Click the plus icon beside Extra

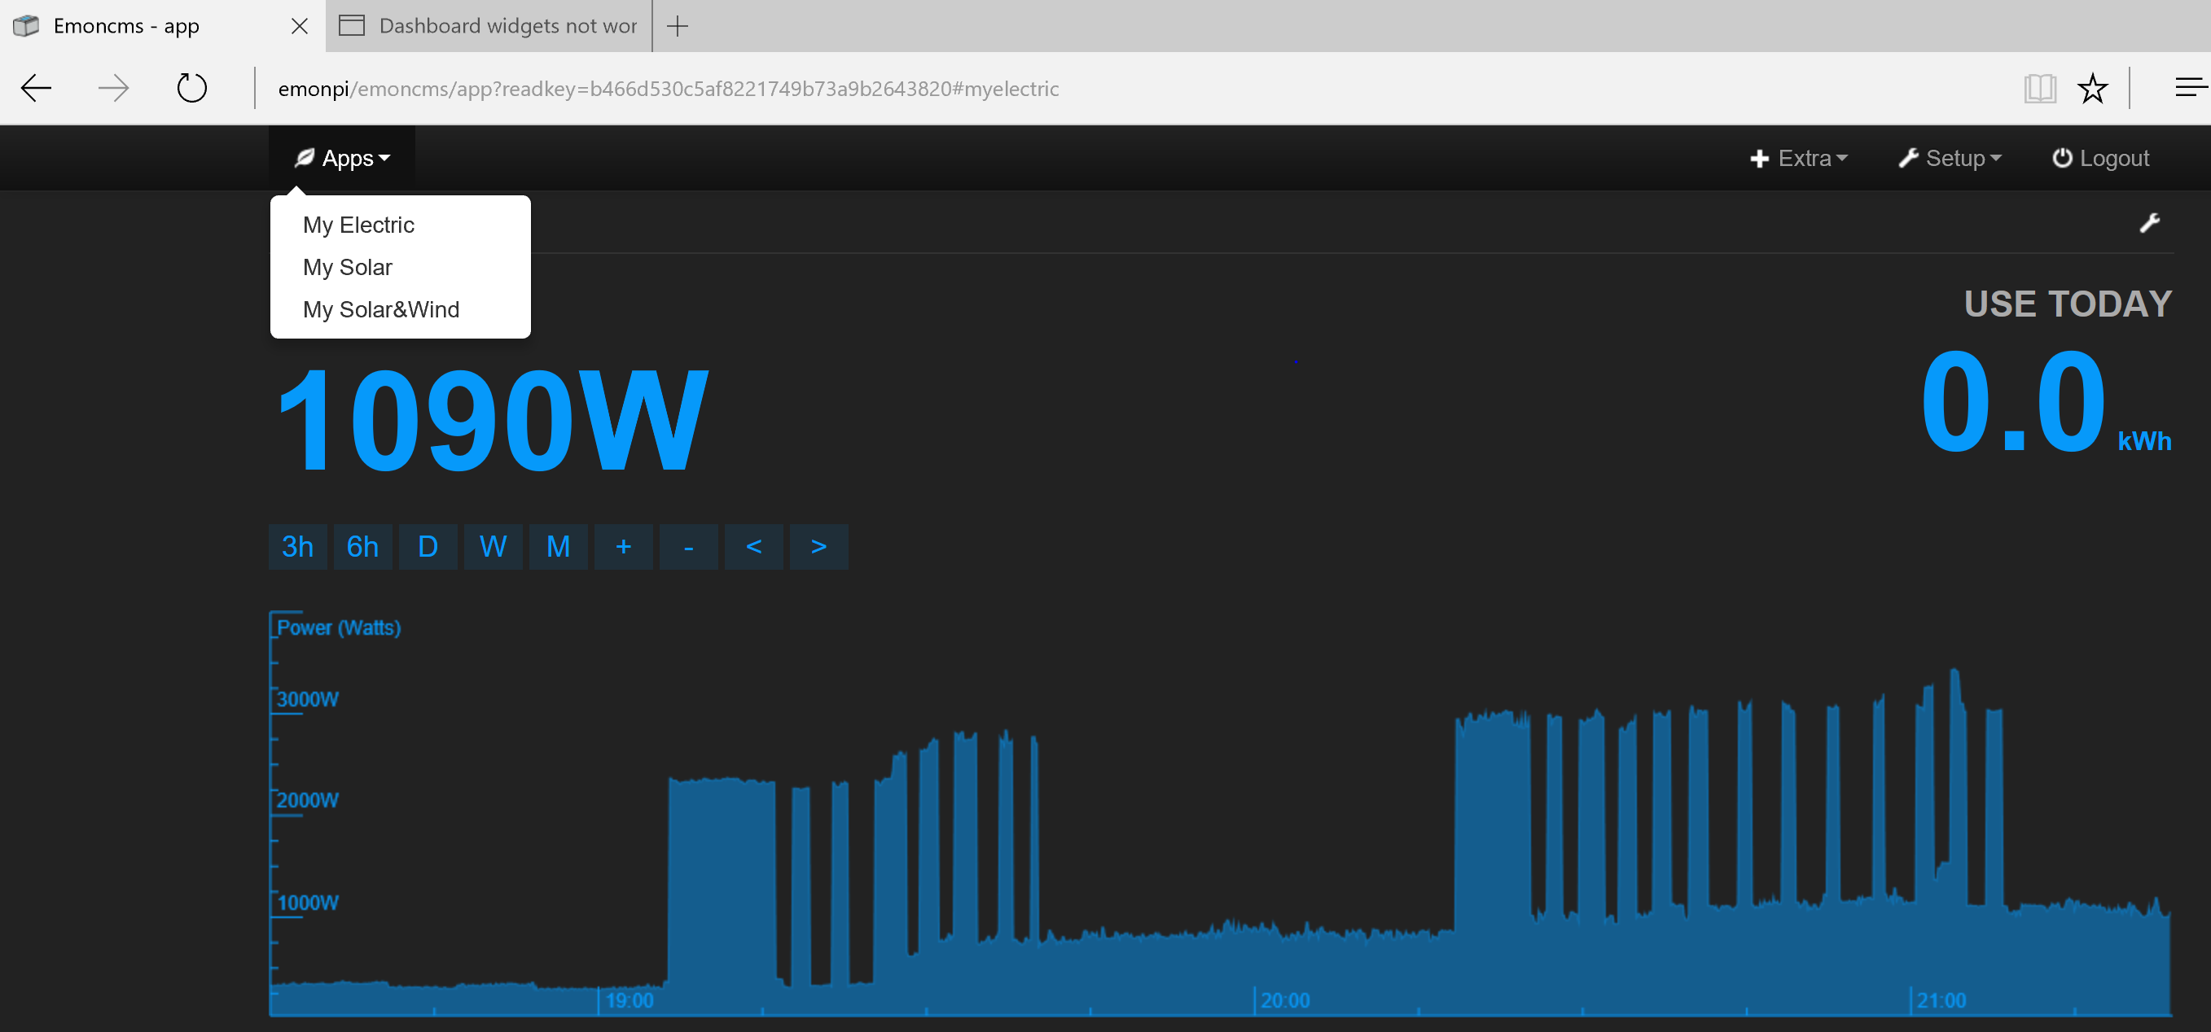click(1759, 159)
